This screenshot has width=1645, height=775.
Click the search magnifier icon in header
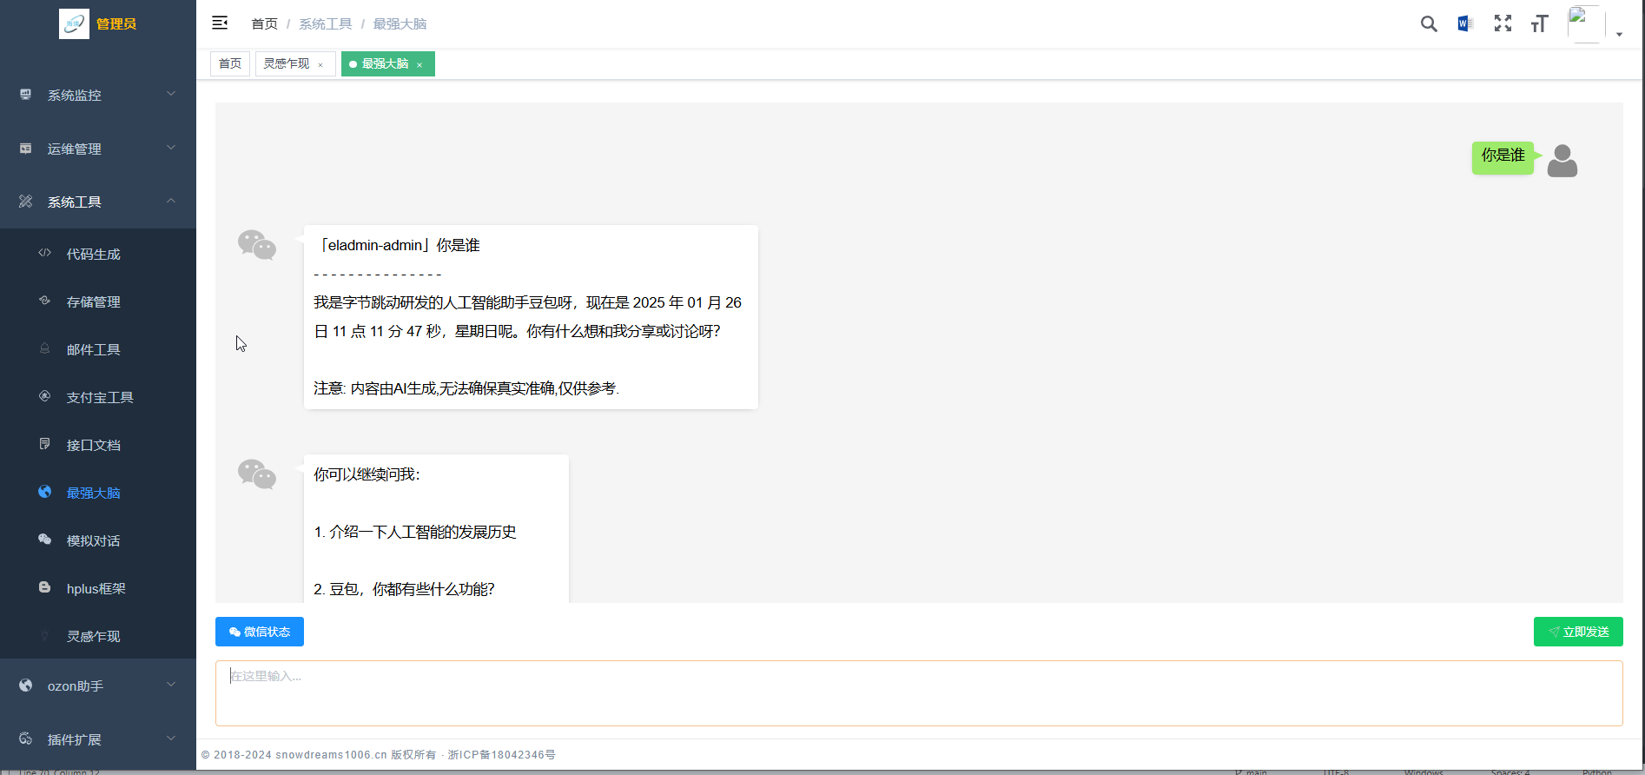coord(1428,24)
